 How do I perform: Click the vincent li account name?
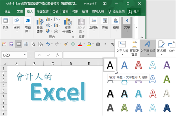(x=90, y=4)
